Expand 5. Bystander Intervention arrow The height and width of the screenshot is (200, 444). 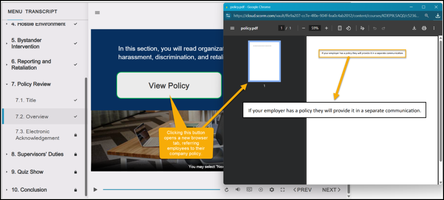click(x=7, y=43)
